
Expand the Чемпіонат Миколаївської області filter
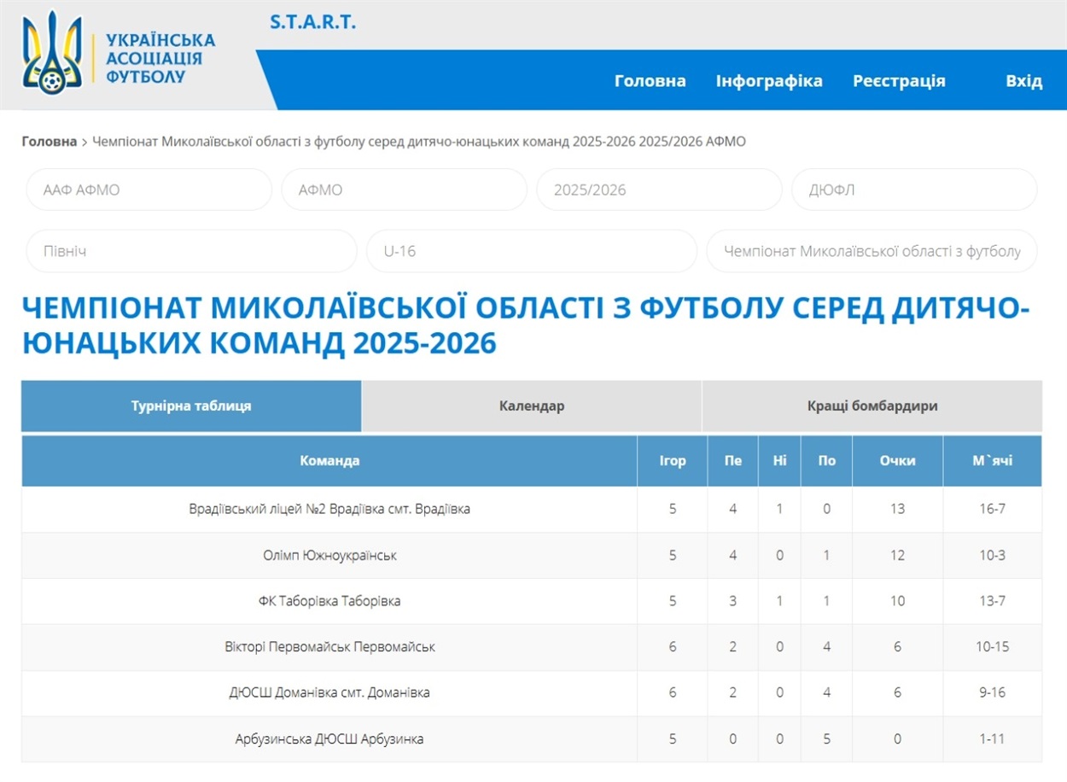[x=872, y=251]
